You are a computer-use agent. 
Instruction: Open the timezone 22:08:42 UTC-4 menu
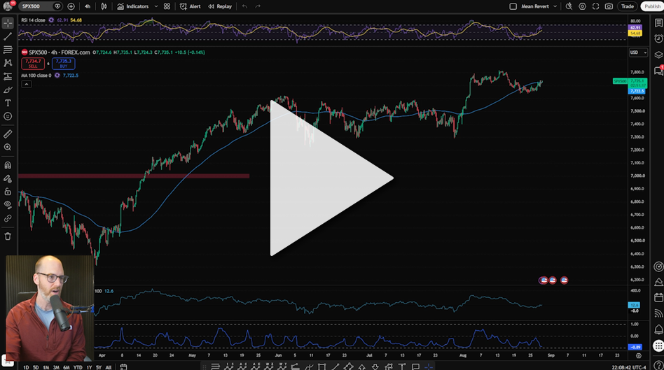click(629, 367)
